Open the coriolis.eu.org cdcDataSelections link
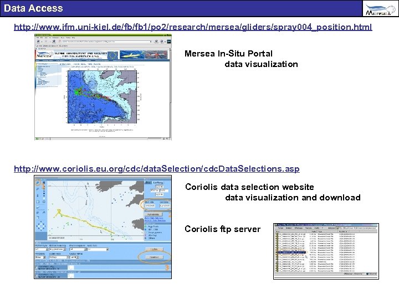 pyautogui.click(x=157, y=169)
